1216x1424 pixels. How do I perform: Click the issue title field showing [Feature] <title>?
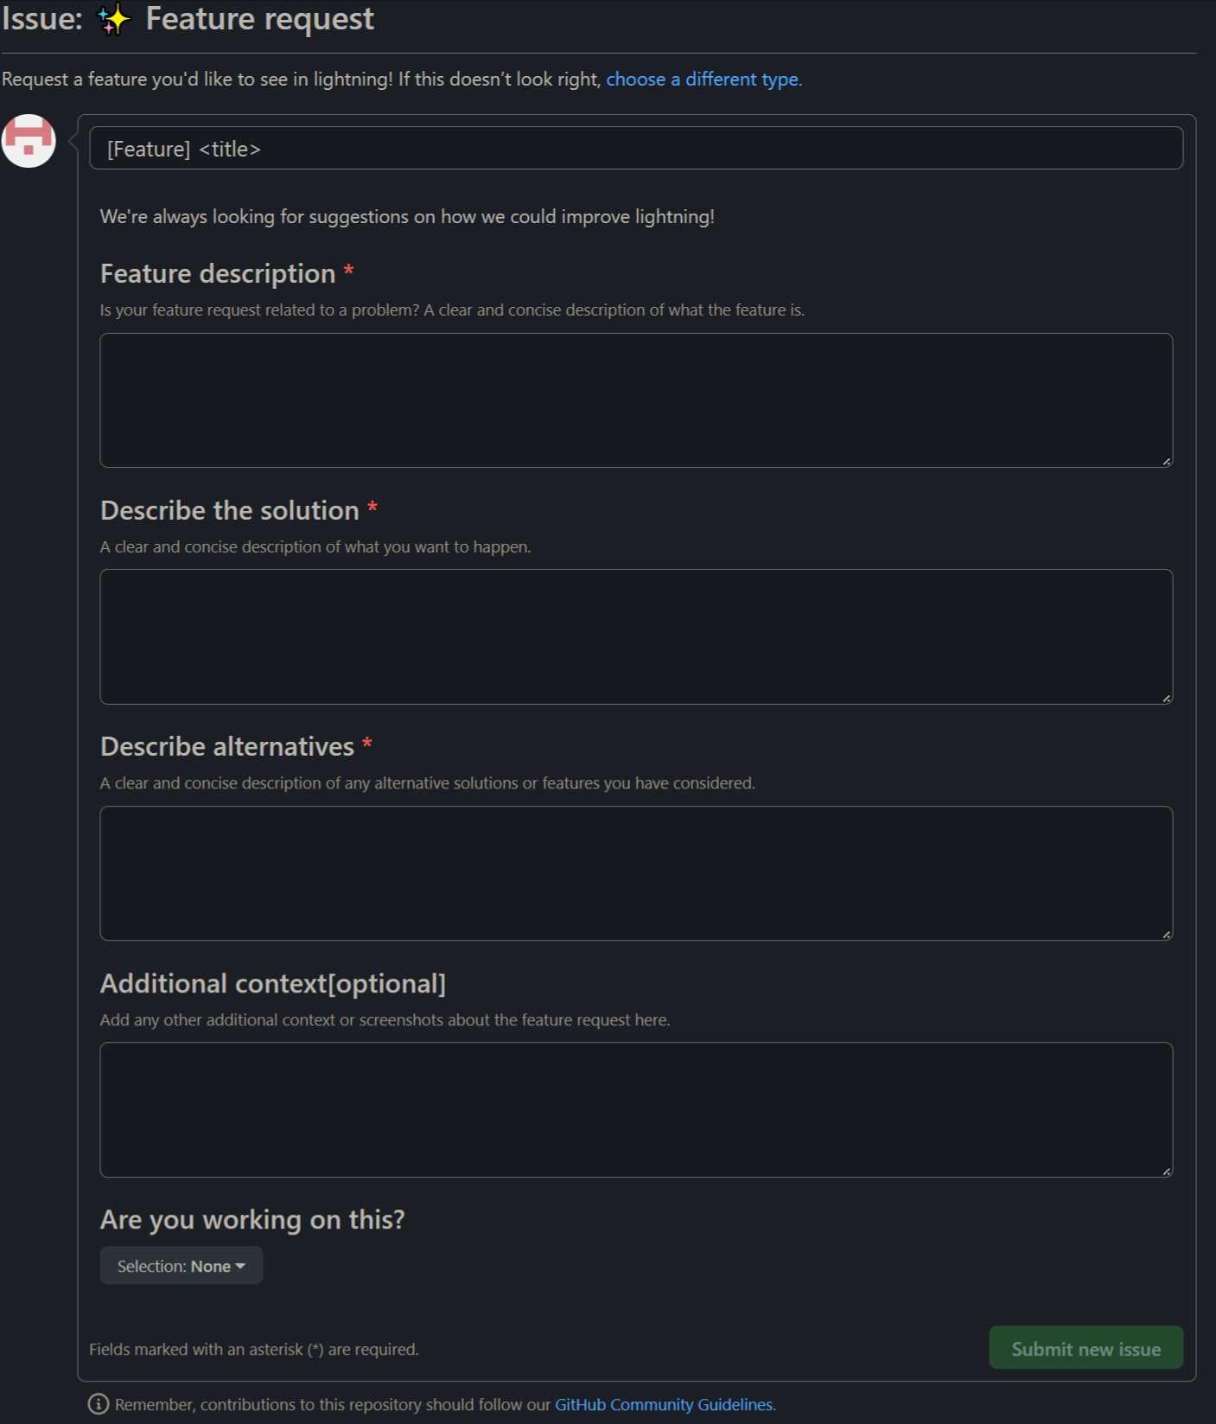click(637, 148)
